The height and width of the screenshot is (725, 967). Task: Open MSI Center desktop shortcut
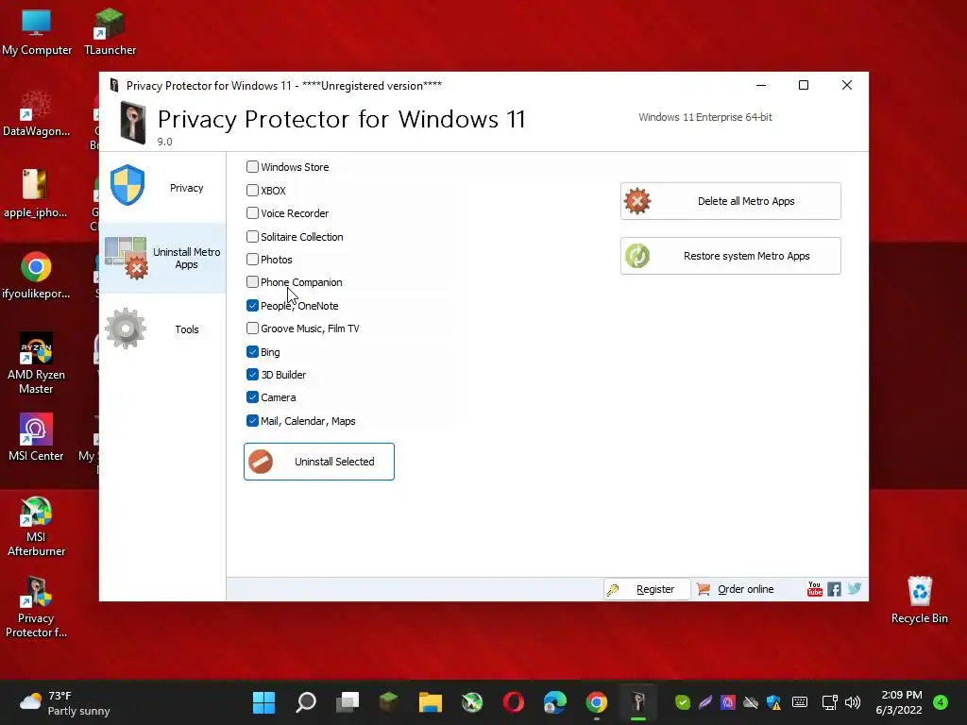[36, 438]
